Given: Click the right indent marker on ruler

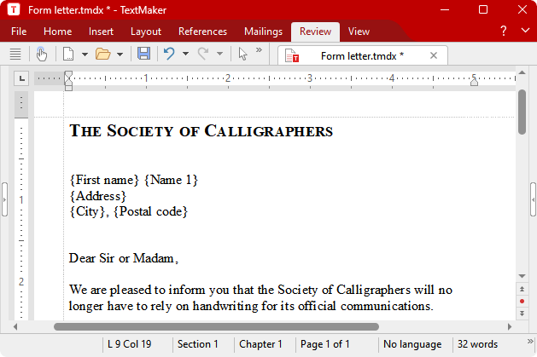Looking at the screenshot, I should click(x=474, y=81).
